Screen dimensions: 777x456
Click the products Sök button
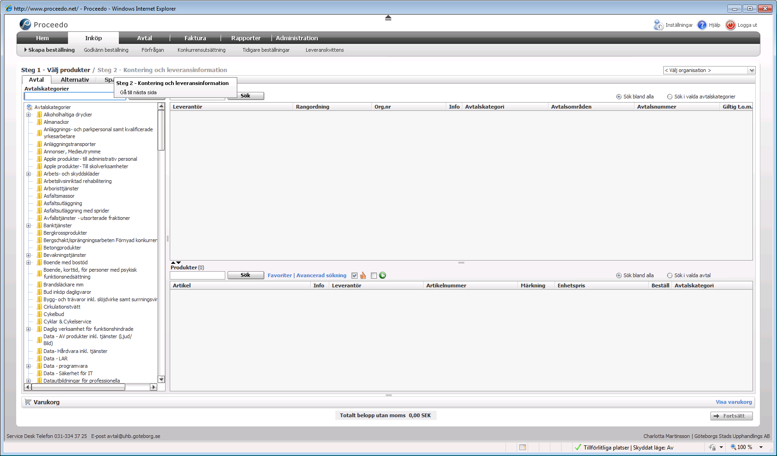point(246,275)
